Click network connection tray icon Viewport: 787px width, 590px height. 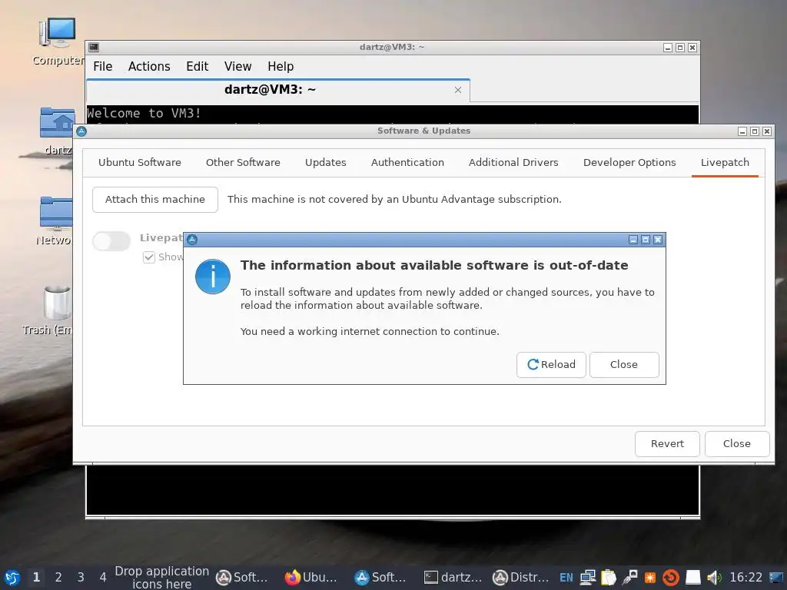tap(588, 578)
